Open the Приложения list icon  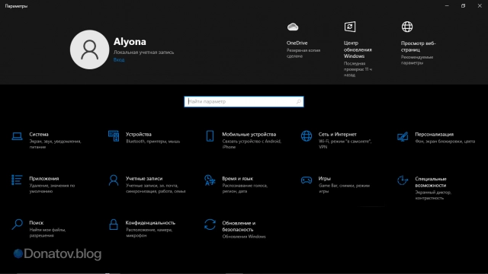click(17, 180)
